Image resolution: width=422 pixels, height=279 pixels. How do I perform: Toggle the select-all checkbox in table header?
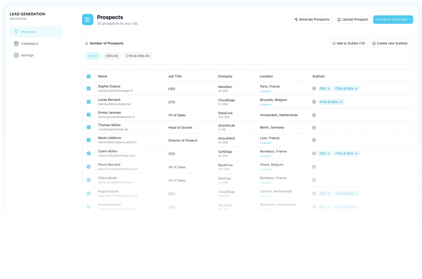[x=89, y=77]
